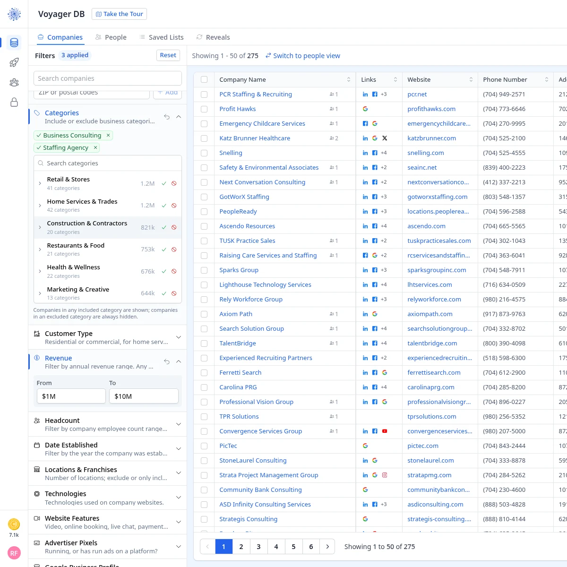This screenshot has width=567, height=567.
Task: Collapse the Categories filter section
Action: click(x=179, y=117)
